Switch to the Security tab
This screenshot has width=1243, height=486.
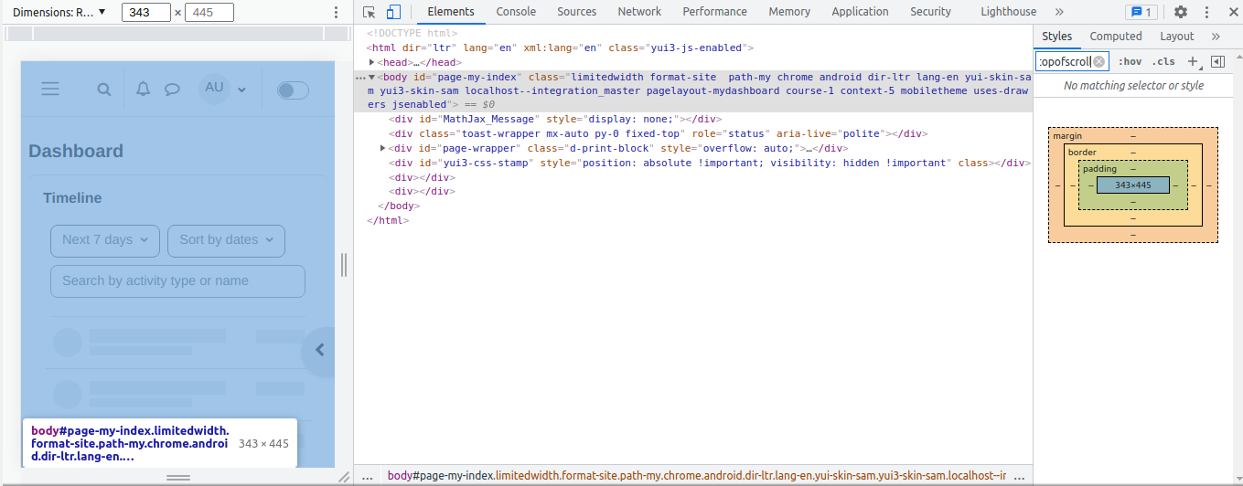pyautogui.click(x=930, y=12)
